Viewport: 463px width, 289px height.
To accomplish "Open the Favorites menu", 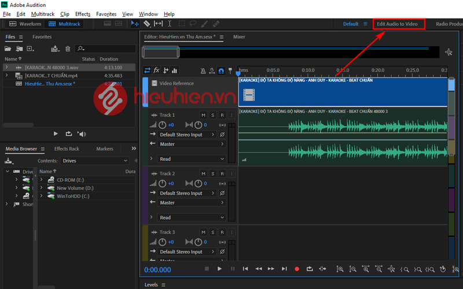I will click(x=106, y=14).
